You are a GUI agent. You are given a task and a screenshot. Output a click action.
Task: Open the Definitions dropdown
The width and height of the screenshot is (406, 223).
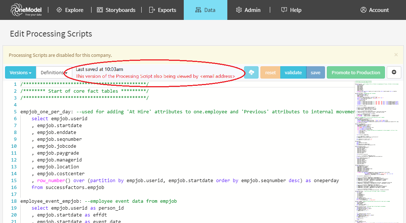54,72
